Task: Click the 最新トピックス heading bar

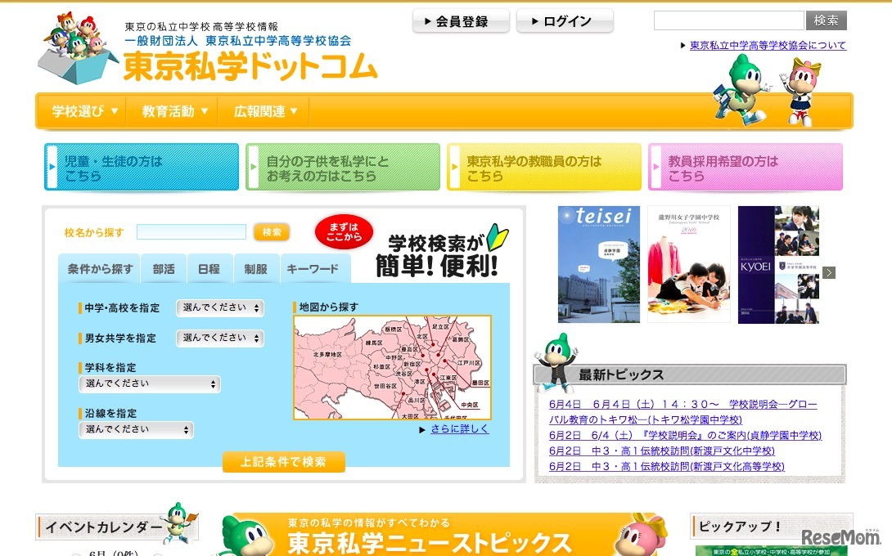Action: coord(690,374)
